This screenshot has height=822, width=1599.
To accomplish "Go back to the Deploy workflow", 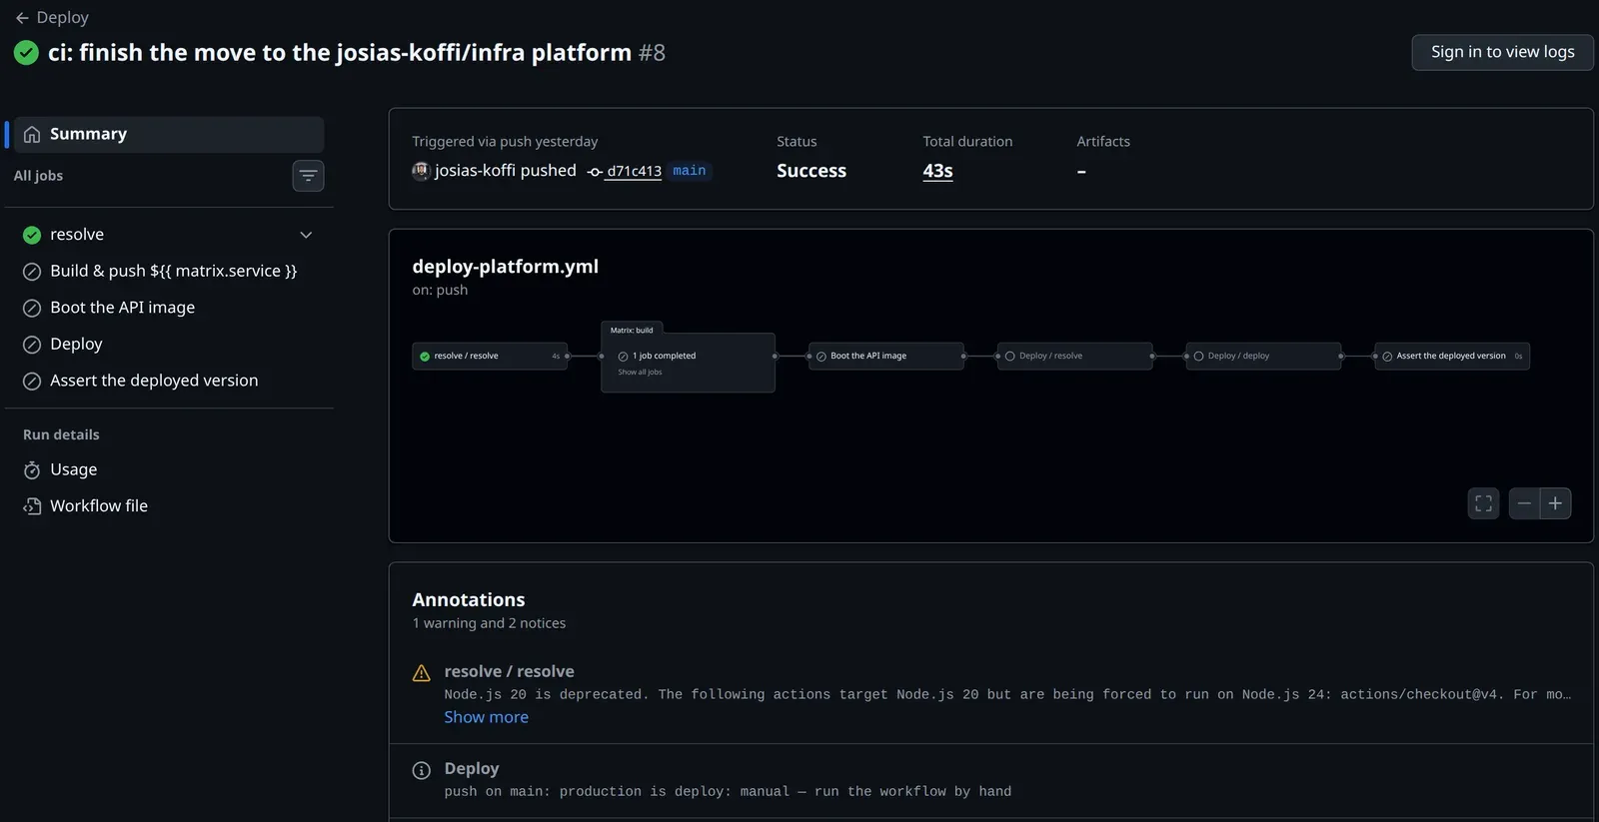I will tap(52, 17).
